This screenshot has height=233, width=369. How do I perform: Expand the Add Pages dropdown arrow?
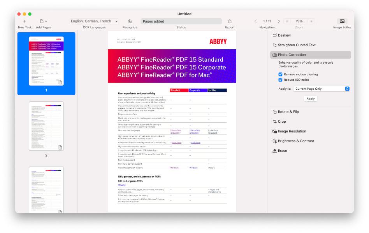(x=46, y=21)
